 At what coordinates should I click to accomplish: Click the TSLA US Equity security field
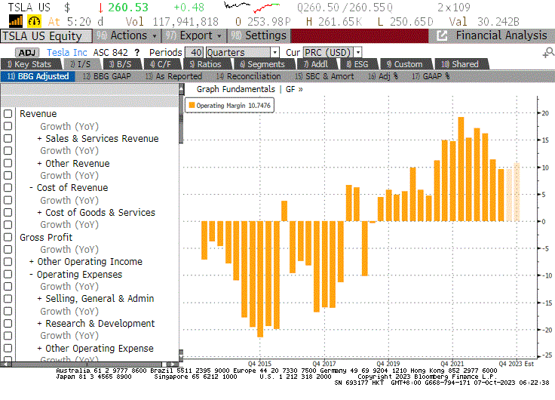[46, 35]
